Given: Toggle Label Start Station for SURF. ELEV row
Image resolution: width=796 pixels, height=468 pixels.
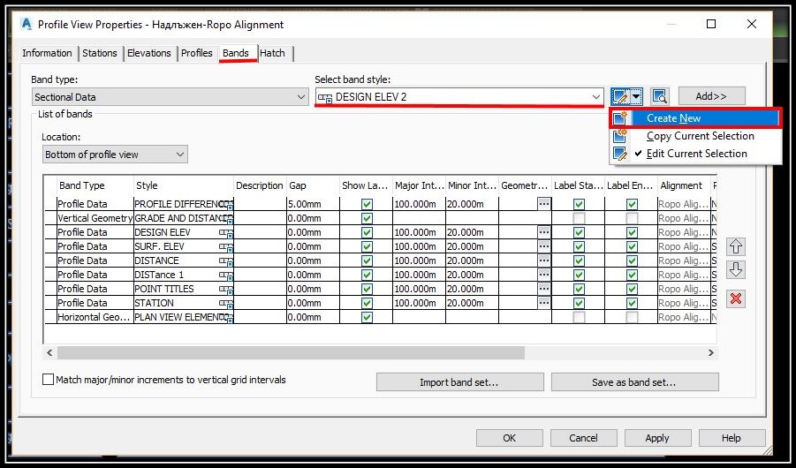Looking at the screenshot, I should pos(579,246).
